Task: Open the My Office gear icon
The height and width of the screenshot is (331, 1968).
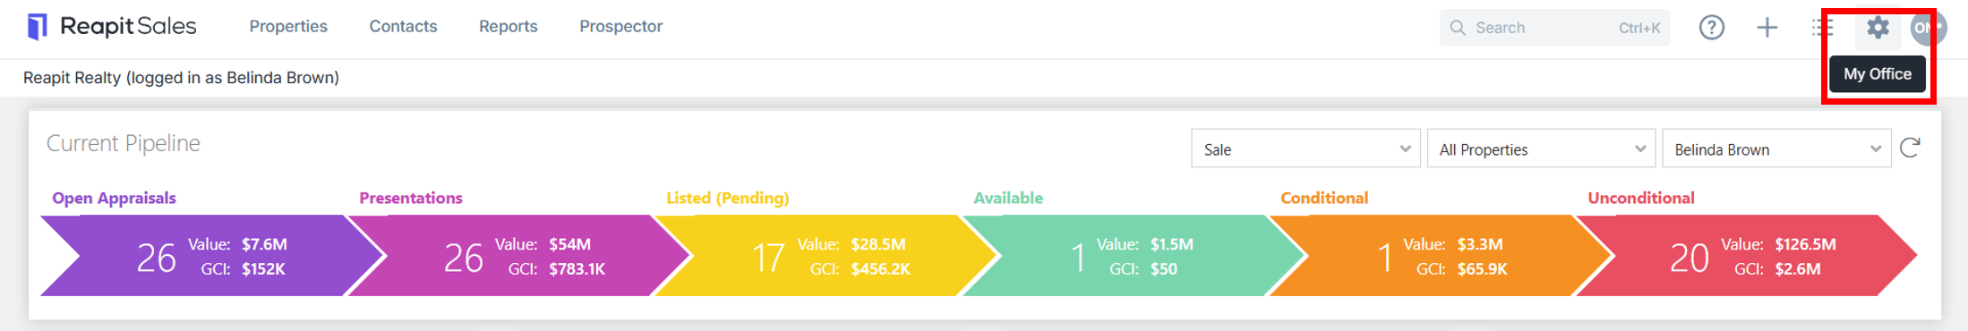Action: coord(1878,28)
